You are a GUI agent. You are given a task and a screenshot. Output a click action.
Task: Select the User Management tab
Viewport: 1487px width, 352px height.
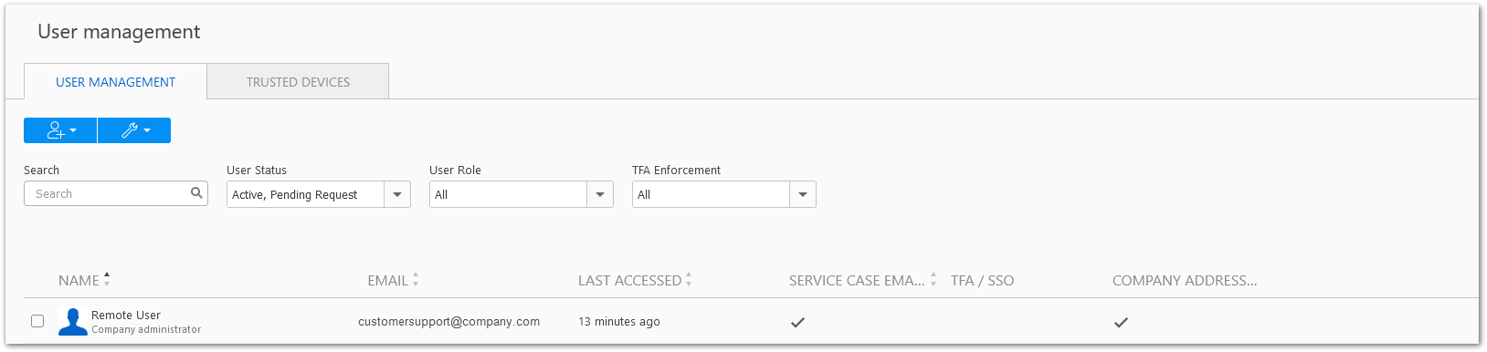115,82
